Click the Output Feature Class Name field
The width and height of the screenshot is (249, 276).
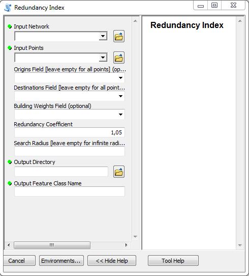70,191
